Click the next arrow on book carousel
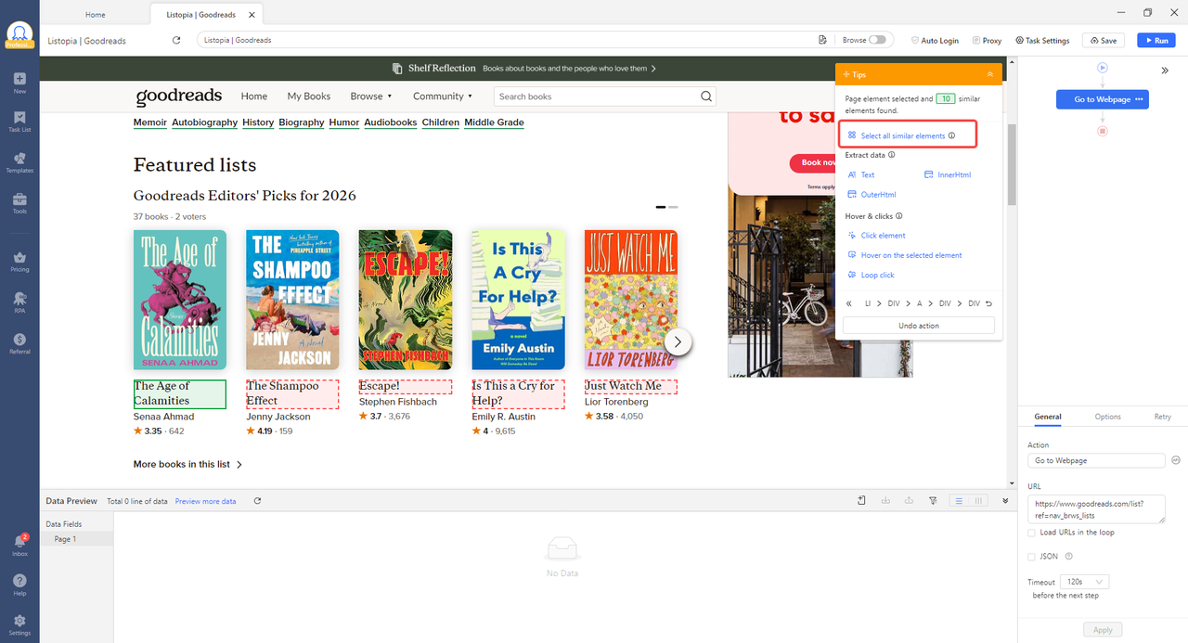 pos(678,341)
